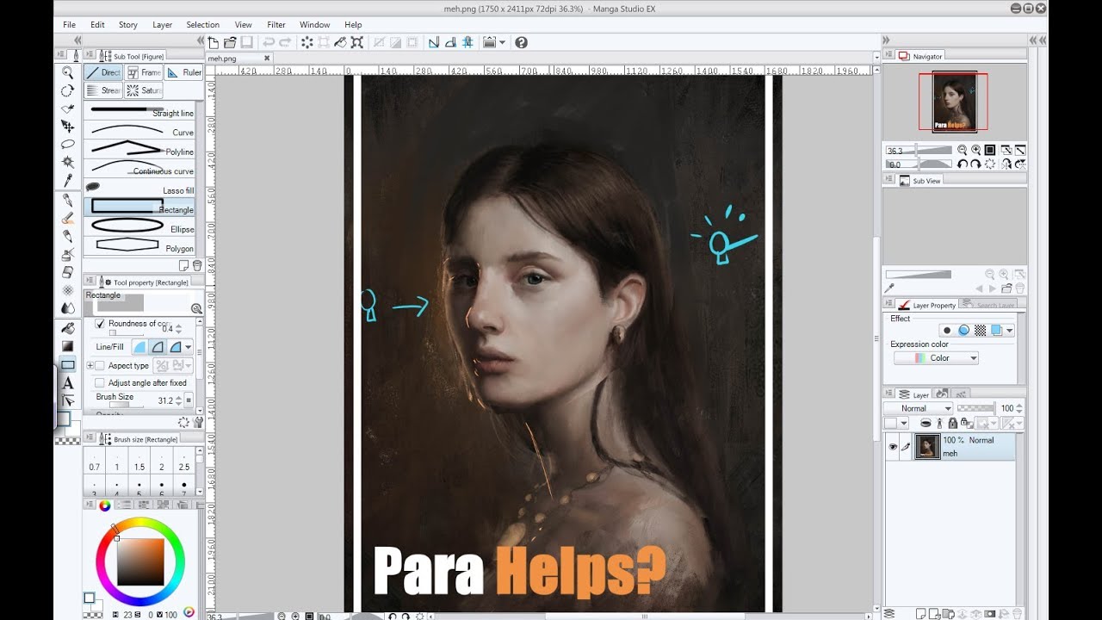Select the color wheel tab icon
Screen dimensions: 1102x620
tap(104, 505)
